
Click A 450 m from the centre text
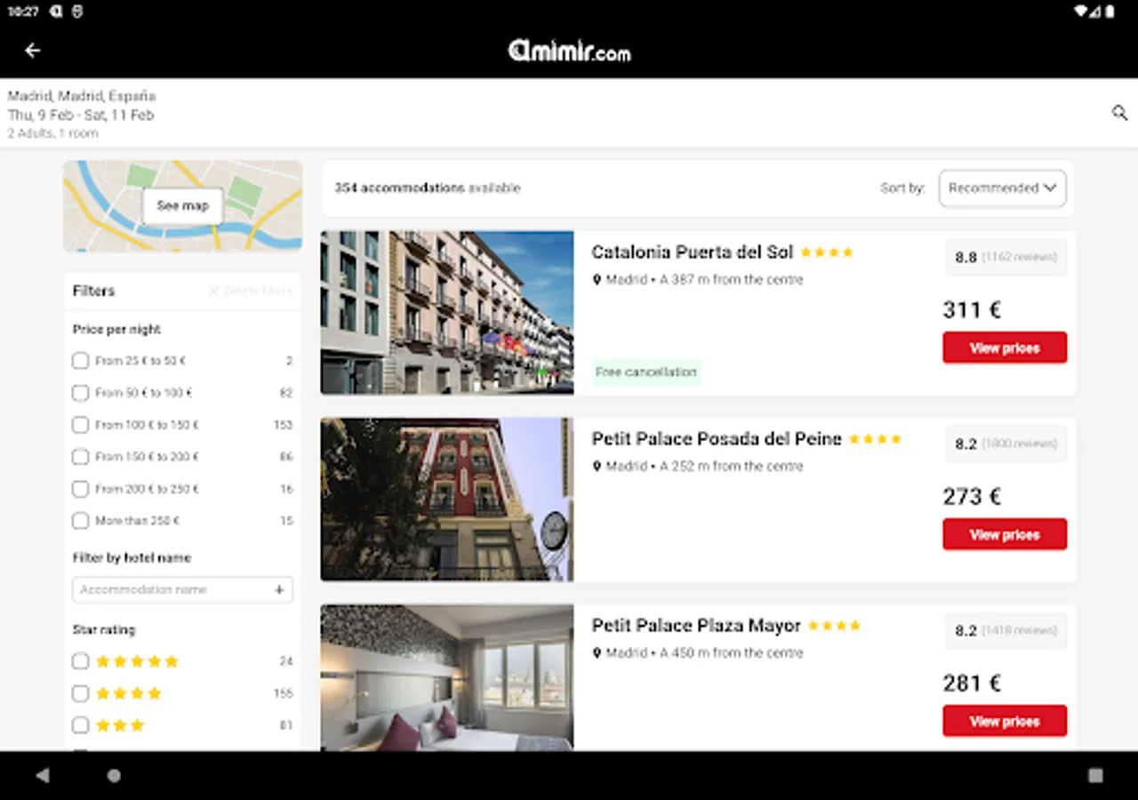point(732,653)
